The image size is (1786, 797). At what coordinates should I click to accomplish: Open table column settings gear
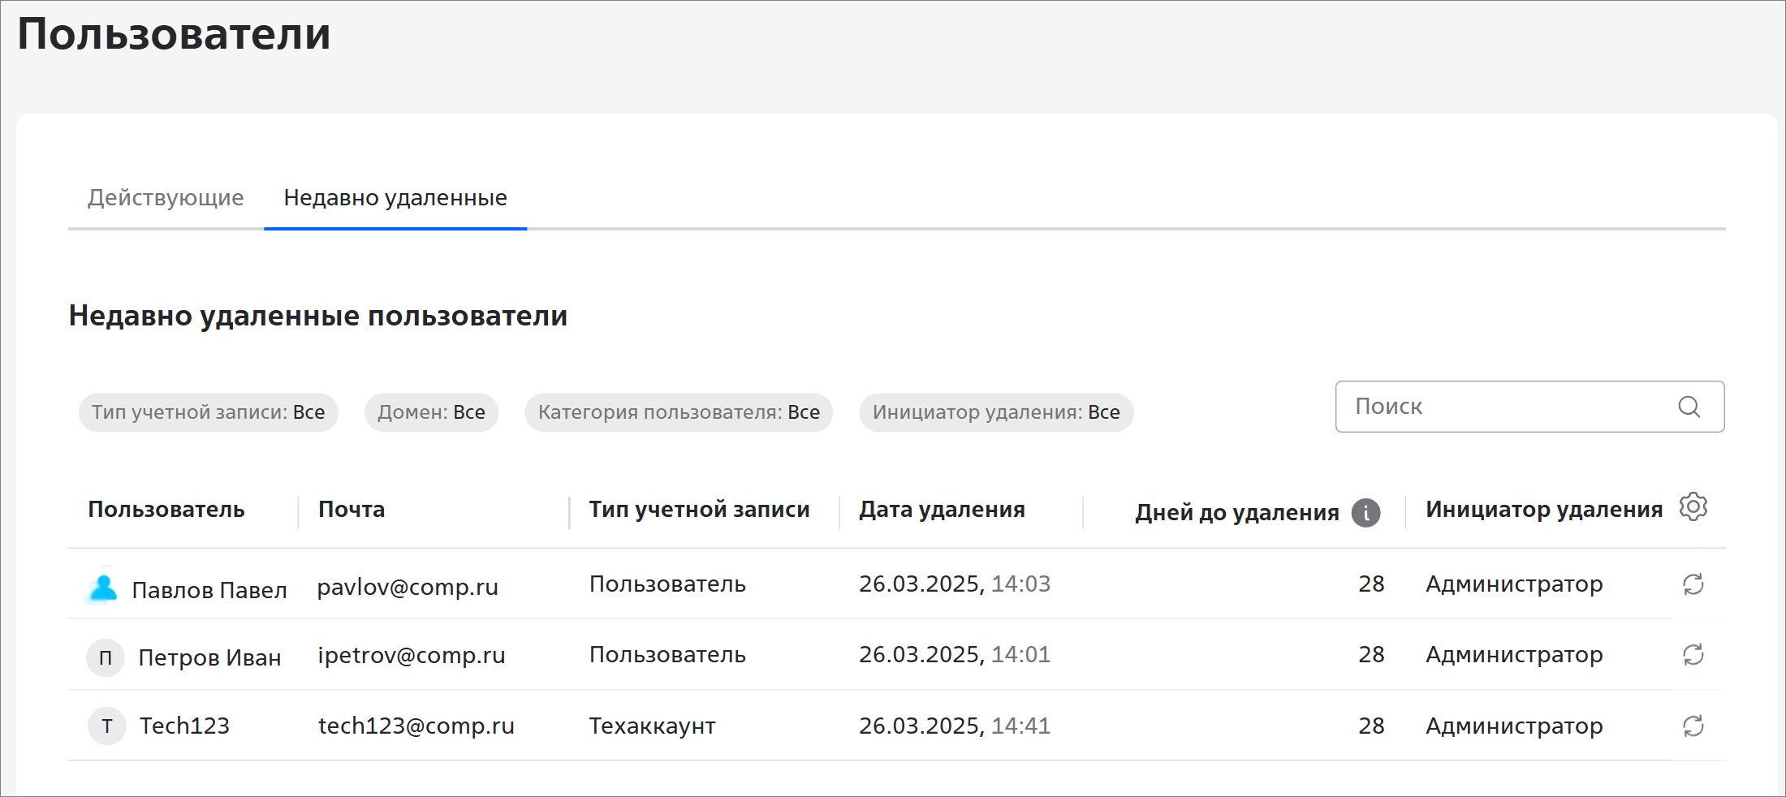tap(1693, 507)
